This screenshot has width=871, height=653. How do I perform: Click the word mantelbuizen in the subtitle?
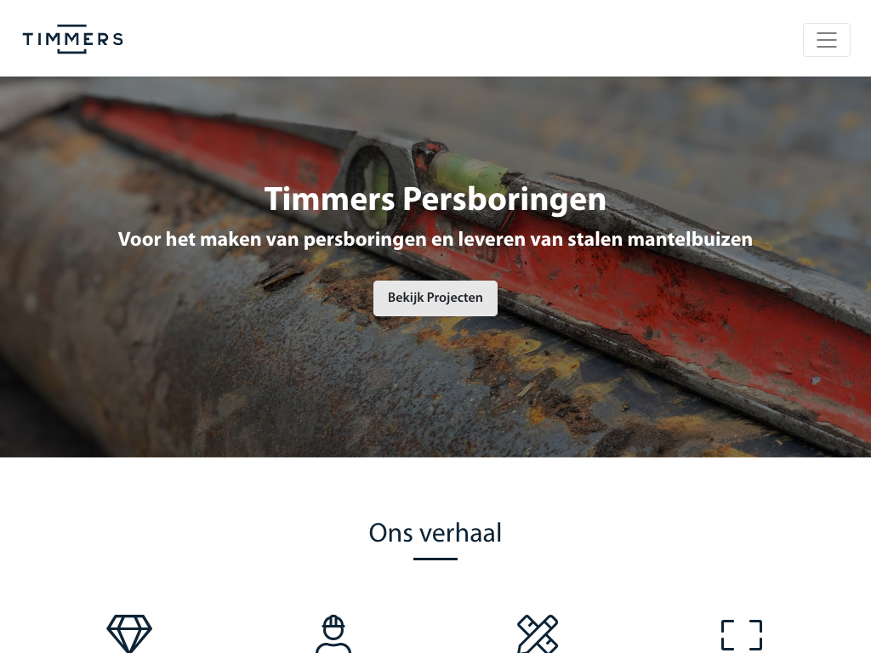tap(690, 239)
